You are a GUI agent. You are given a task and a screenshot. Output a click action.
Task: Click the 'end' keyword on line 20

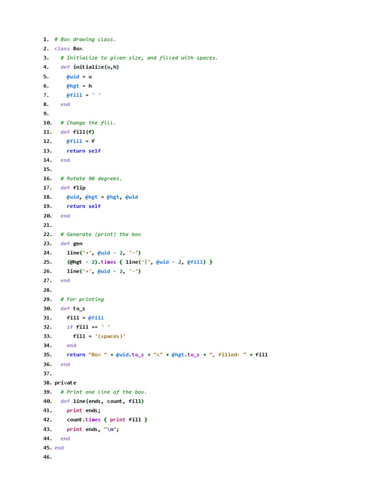(65, 216)
